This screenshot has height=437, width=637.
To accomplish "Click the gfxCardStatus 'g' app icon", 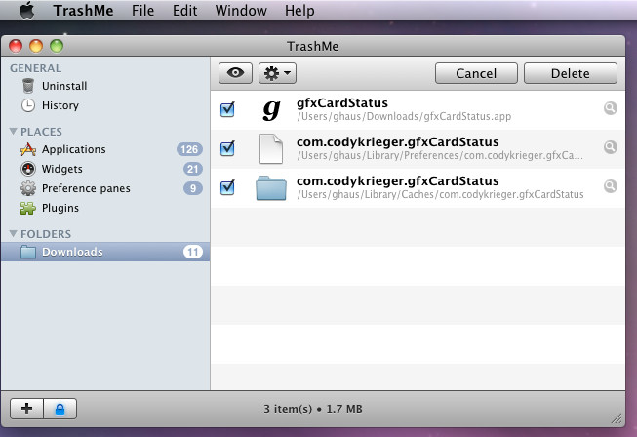I will tap(271, 109).
